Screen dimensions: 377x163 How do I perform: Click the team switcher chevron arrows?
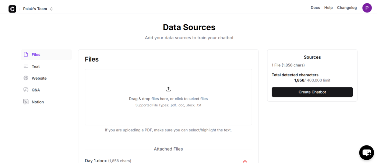[51, 9]
